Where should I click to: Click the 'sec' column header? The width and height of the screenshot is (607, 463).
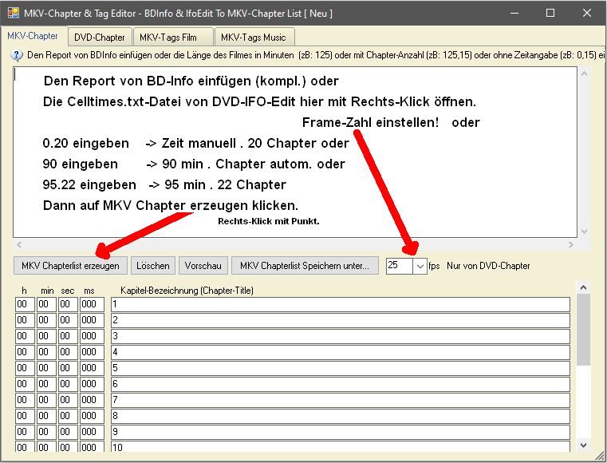click(x=67, y=291)
